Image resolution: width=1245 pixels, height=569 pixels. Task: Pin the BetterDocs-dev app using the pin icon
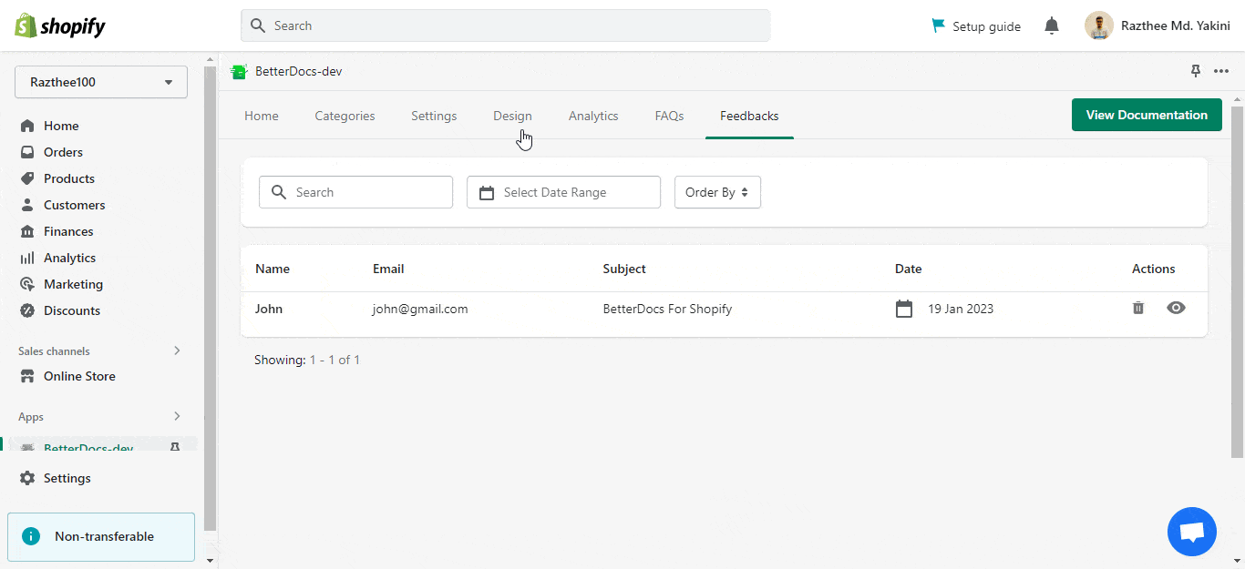point(1195,70)
